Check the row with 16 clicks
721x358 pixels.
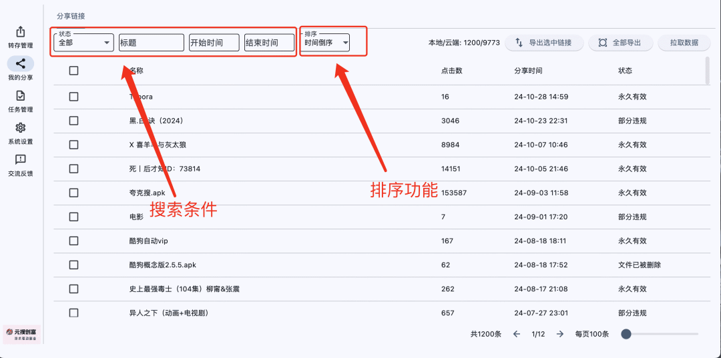point(73,97)
